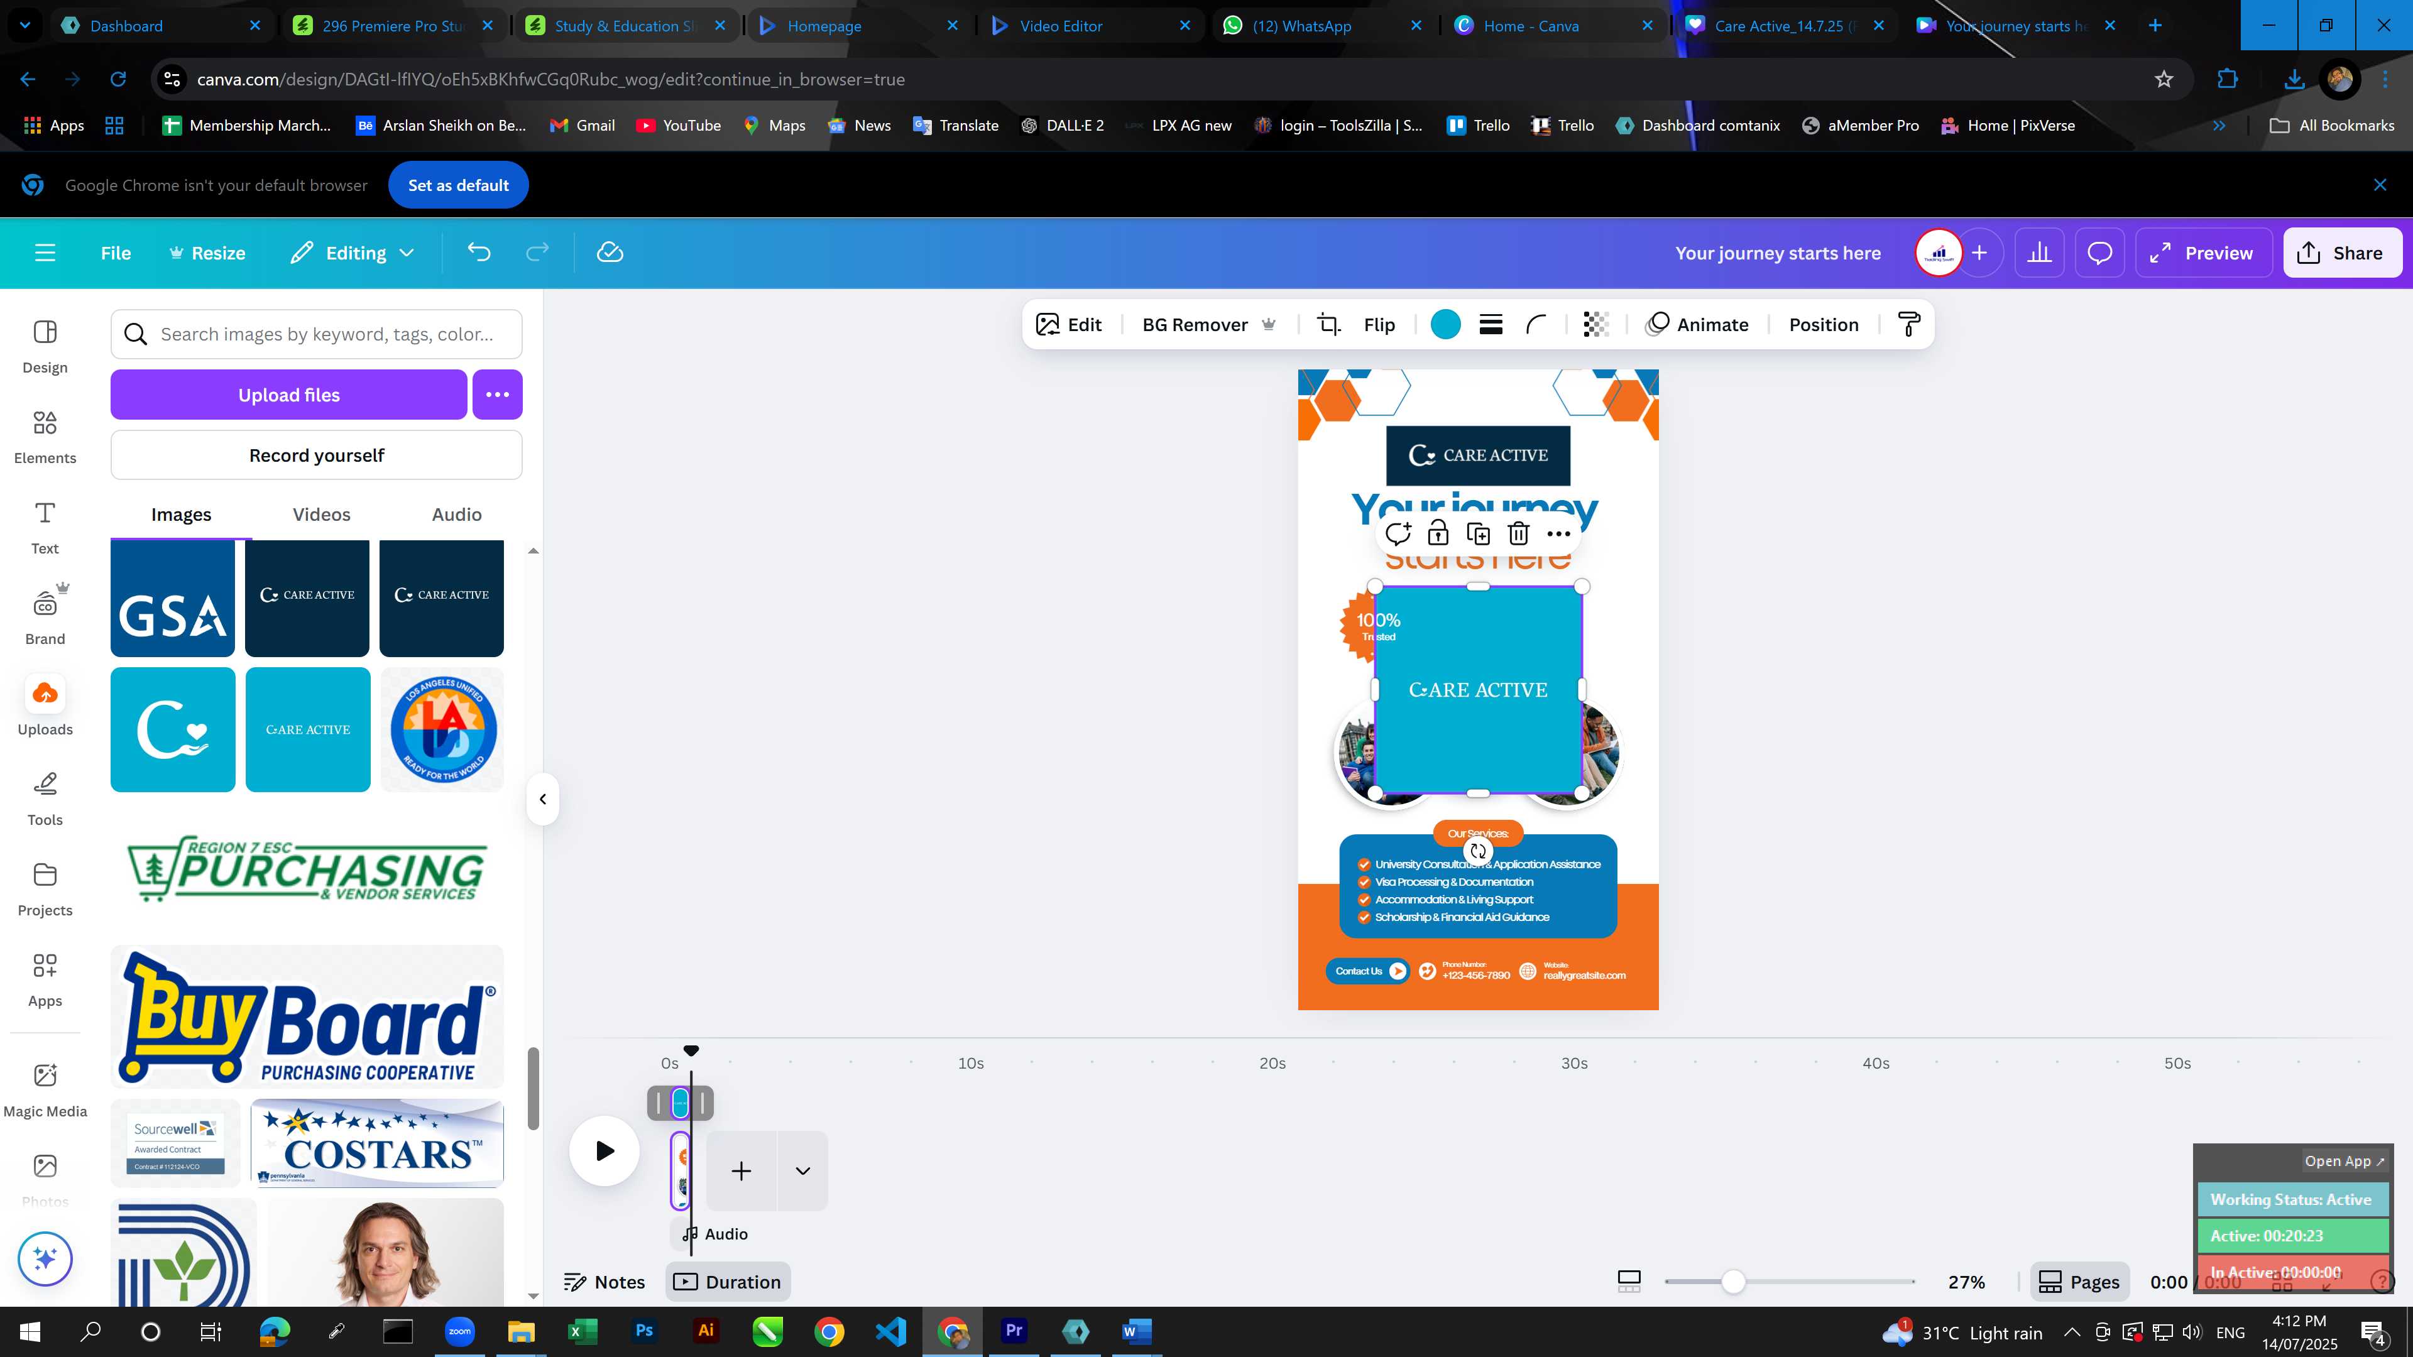The height and width of the screenshot is (1357, 2413).
Task: Open the comments speech bubble in header
Action: tap(2100, 253)
